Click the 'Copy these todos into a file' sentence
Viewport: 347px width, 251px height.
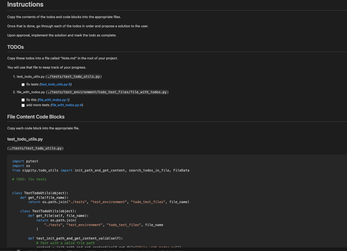pyautogui.click(x=63, y=58)
